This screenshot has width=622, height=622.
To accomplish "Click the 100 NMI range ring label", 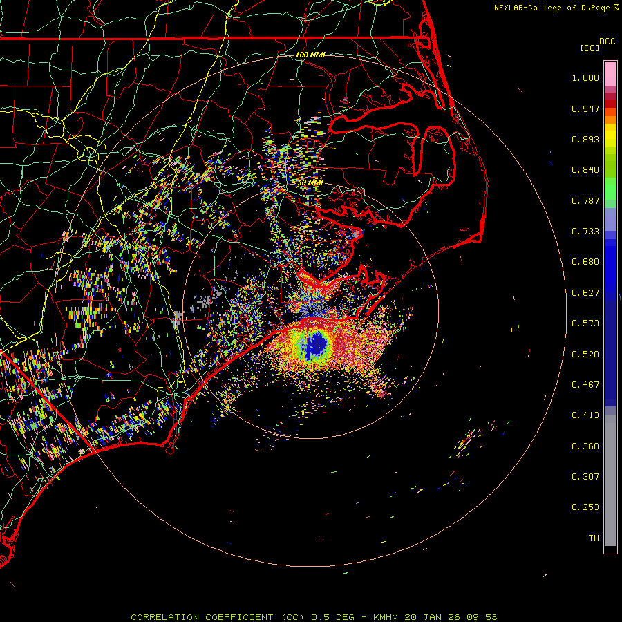I will (x=310, y=55).
